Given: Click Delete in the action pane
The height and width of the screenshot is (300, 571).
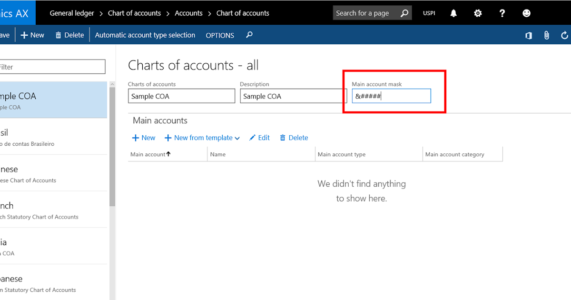Looking at the screenshot, I should coord(69,35).
